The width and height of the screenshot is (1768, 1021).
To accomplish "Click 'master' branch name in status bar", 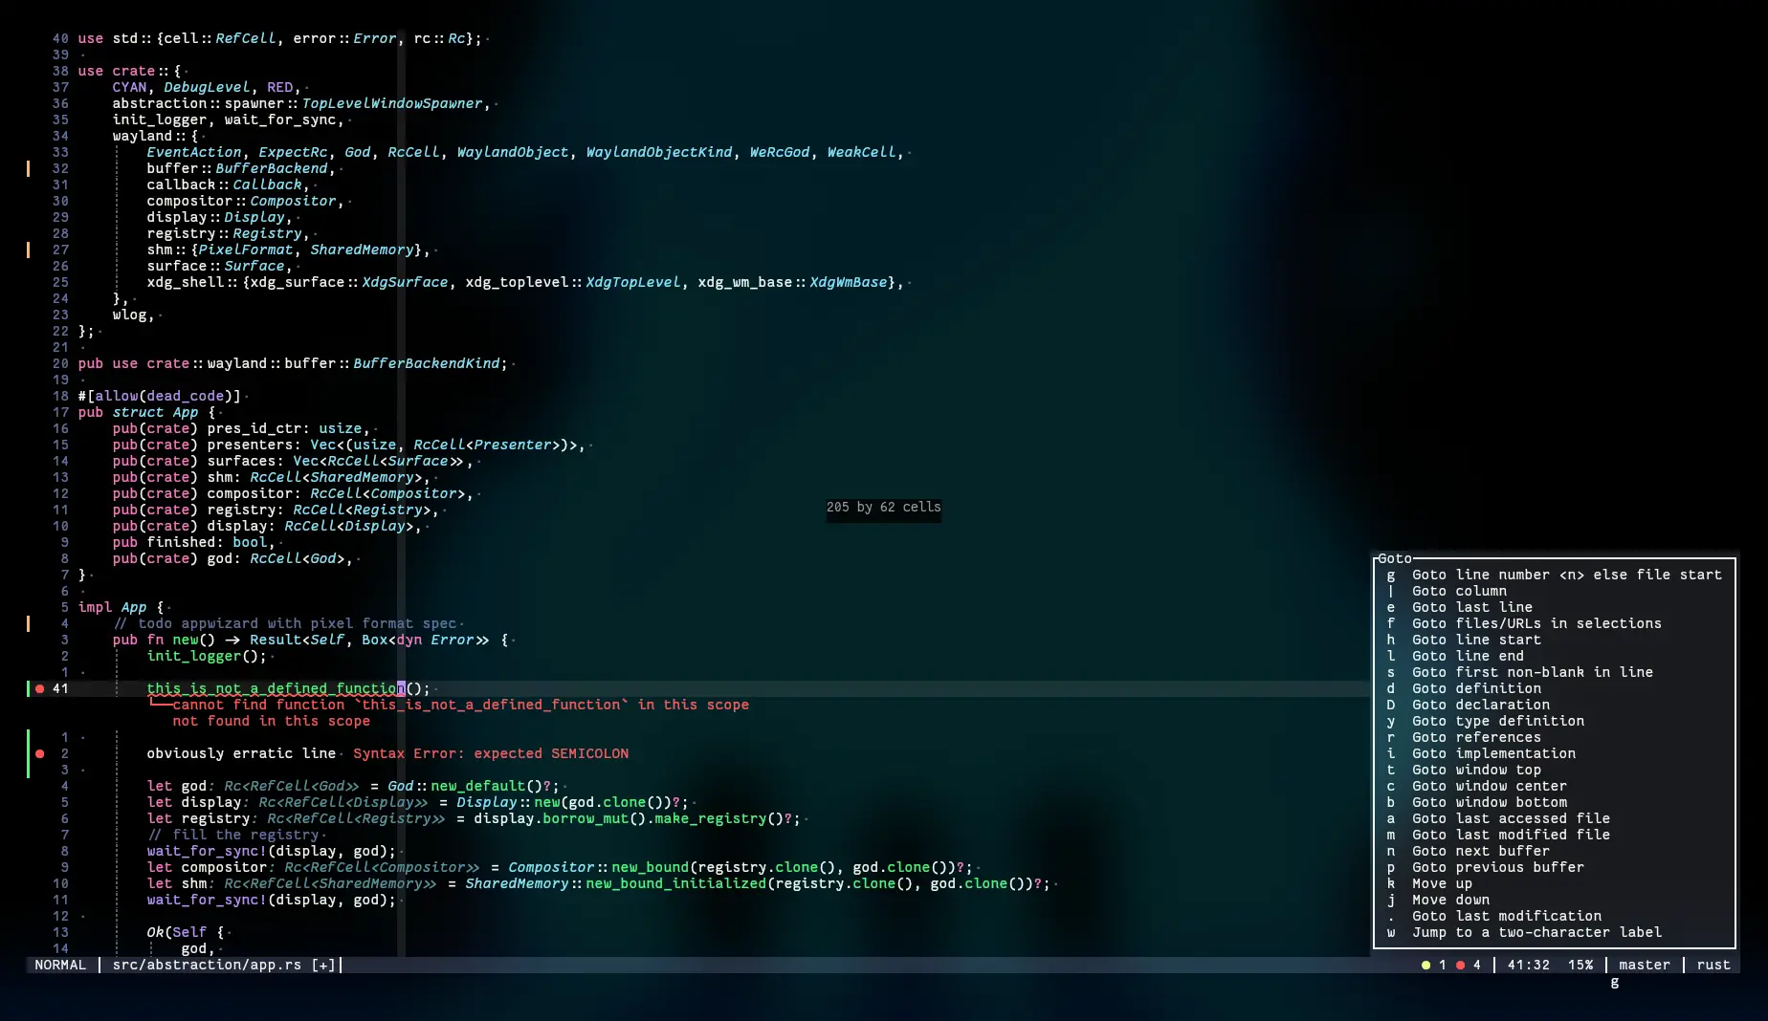I will pyautogui.click(x=1645, y=965).
